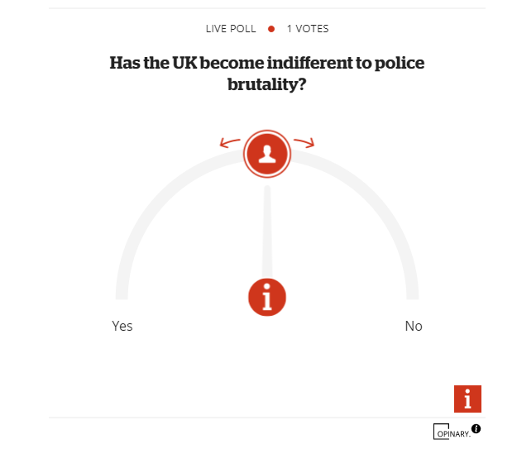Click the small black info icon beside Opinary
The height and width of the screenshot is (449, 517).
coord(476,428)
